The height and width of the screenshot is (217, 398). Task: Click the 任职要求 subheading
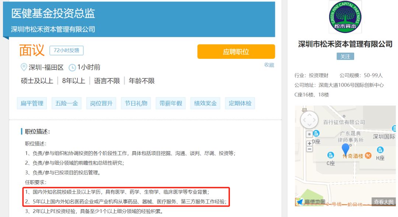pyautogui.click(x=35, y=182)
